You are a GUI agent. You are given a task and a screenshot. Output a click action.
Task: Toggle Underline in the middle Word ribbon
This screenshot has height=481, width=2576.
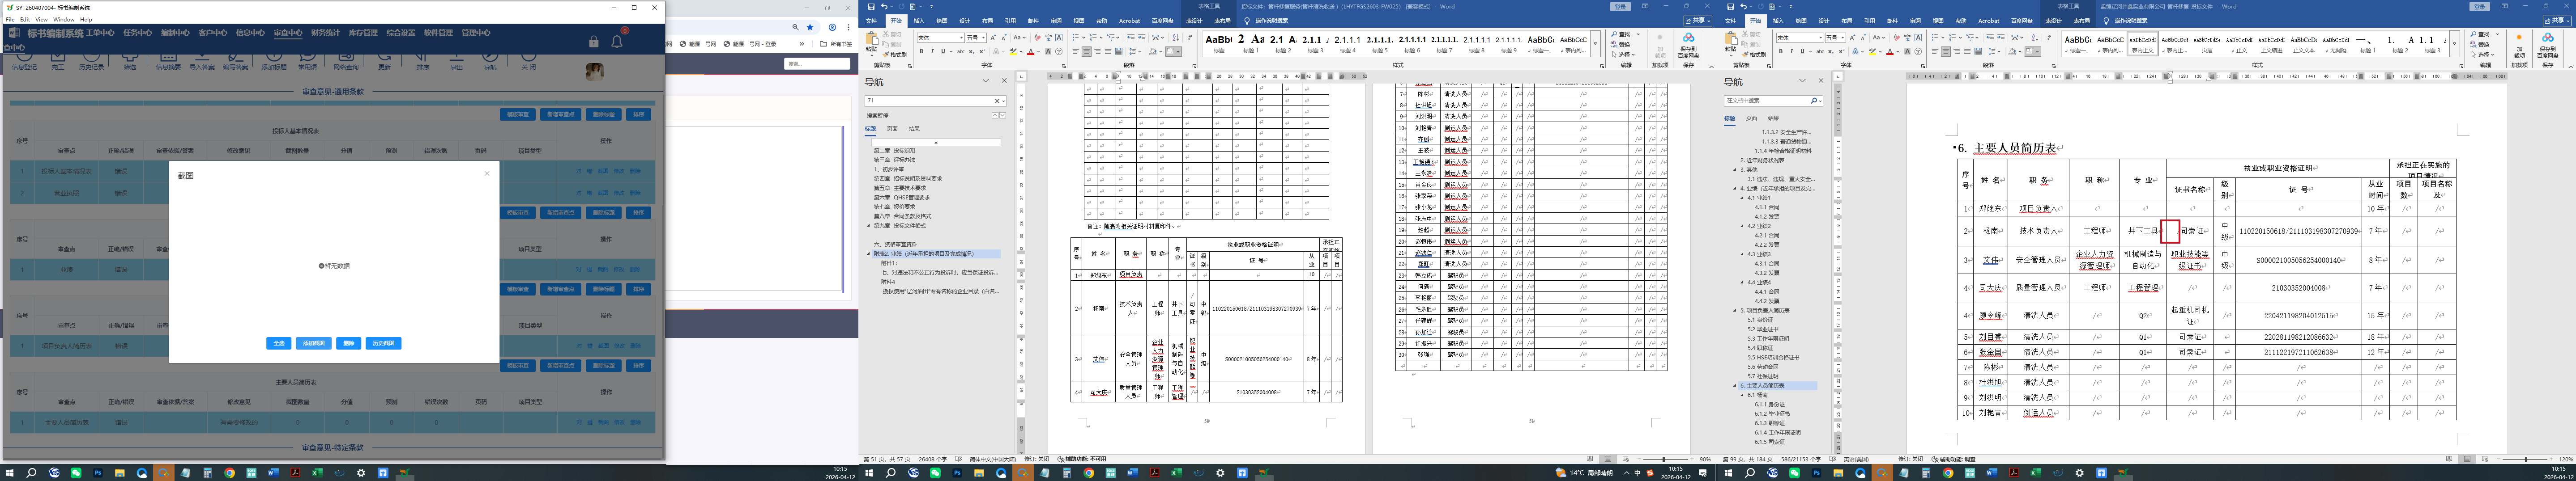click(943, 52)
